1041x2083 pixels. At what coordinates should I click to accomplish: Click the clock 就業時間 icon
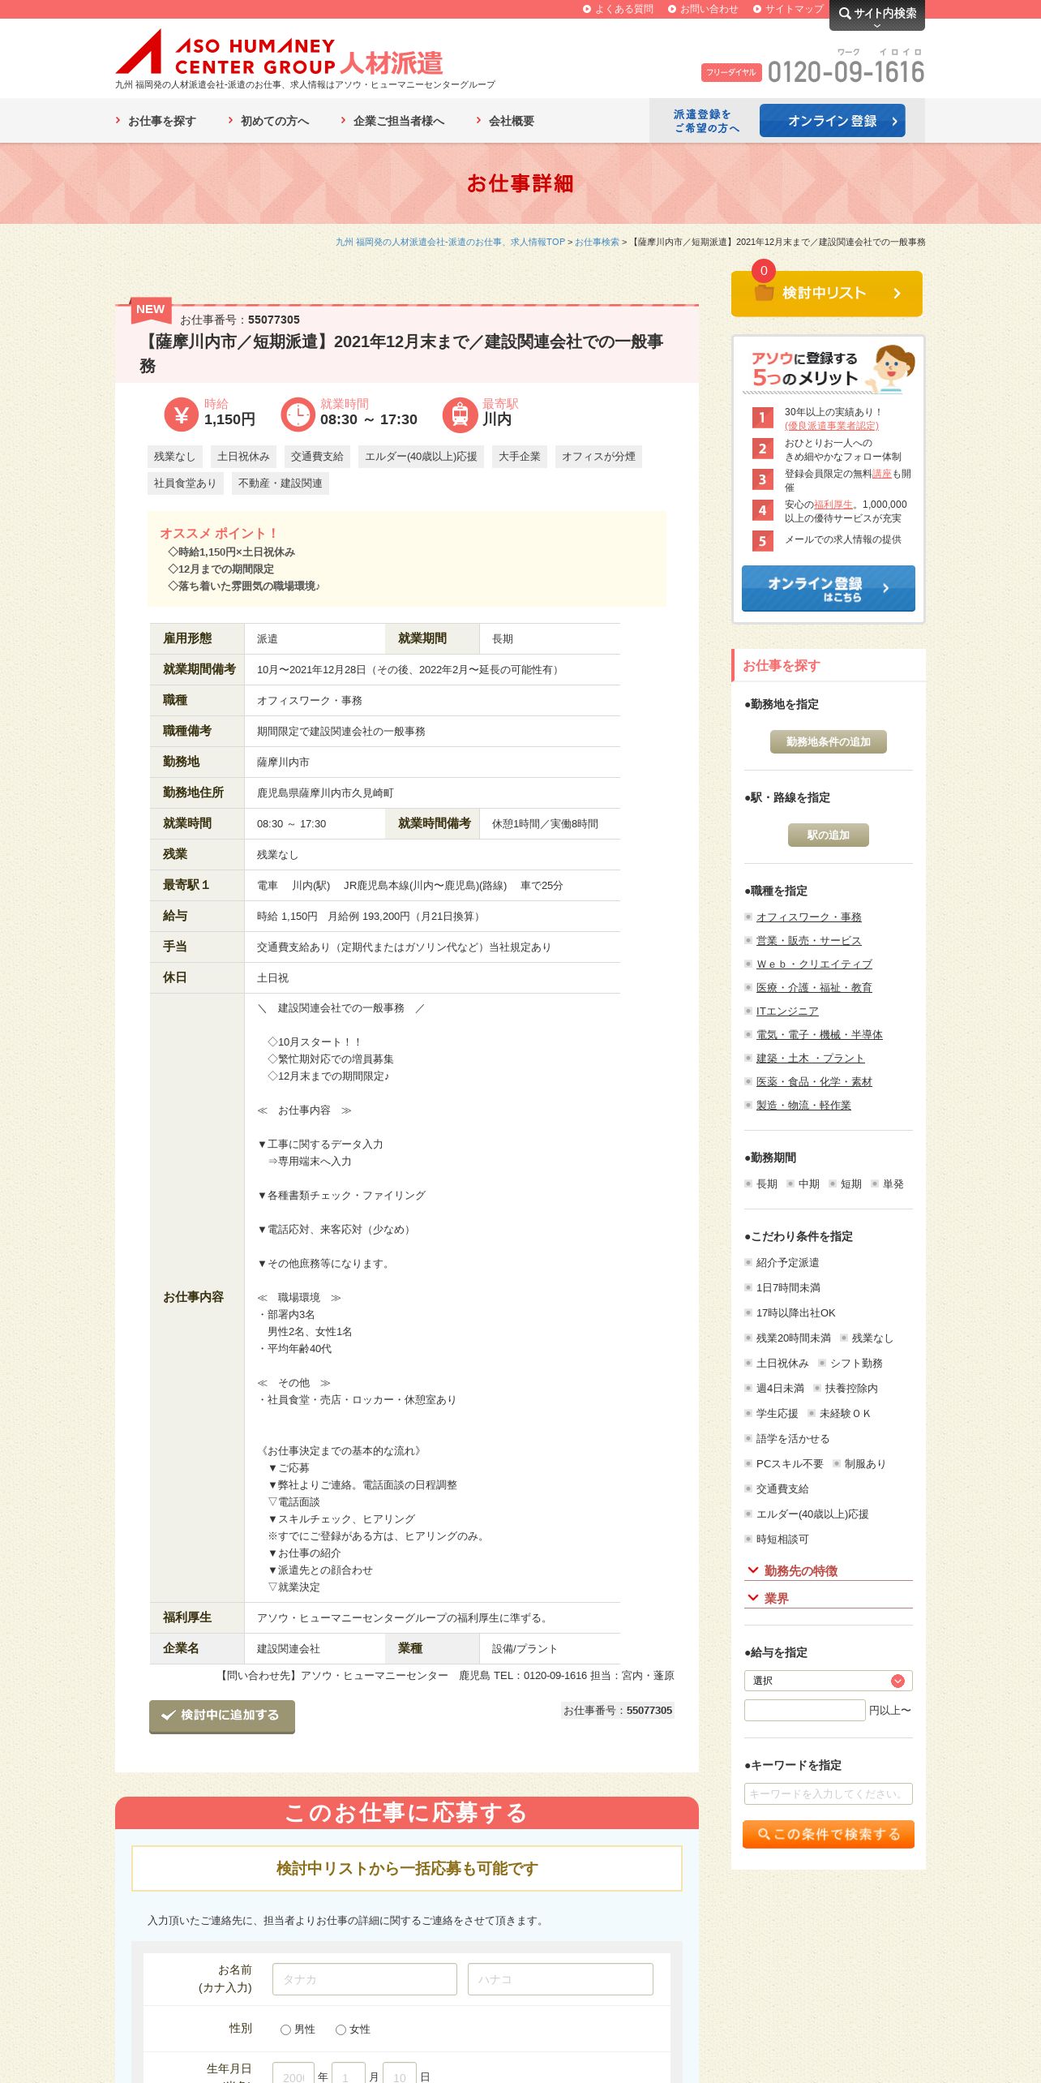298,414
